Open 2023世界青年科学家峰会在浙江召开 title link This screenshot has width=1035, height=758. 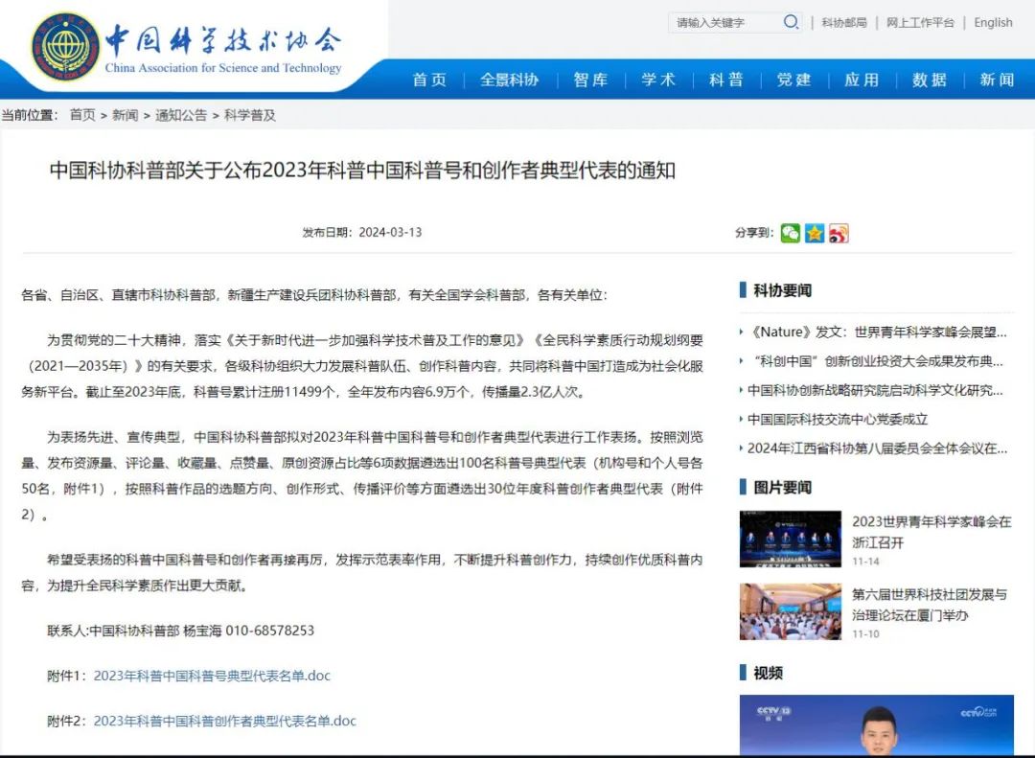[931, 532]
